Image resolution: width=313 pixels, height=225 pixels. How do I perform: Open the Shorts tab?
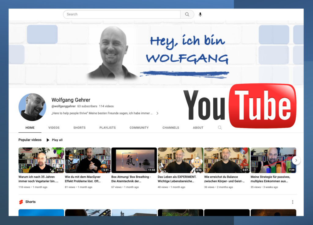click(79, 128)
